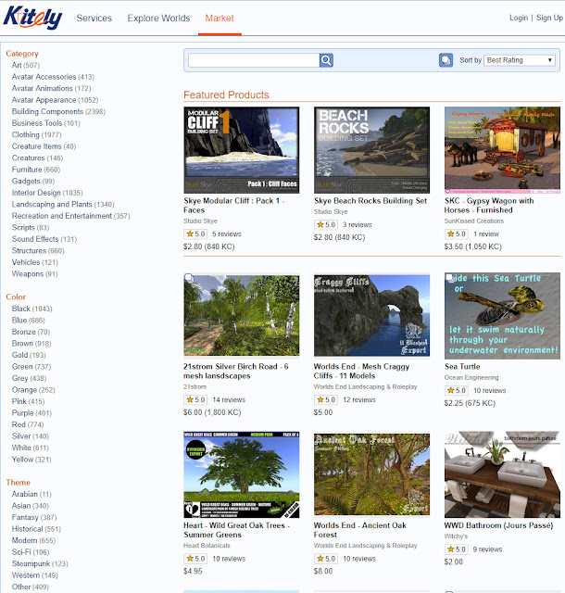The image size is (565, 593).
Task: Click the blue icon beside Sort by
Action: pyautogui.click(x=446, y=60)
